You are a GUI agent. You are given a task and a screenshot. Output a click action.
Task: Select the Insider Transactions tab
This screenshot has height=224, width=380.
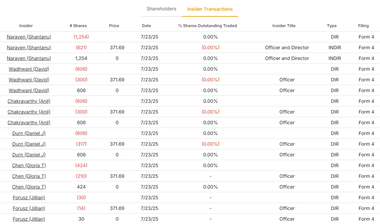coord(210,9)
